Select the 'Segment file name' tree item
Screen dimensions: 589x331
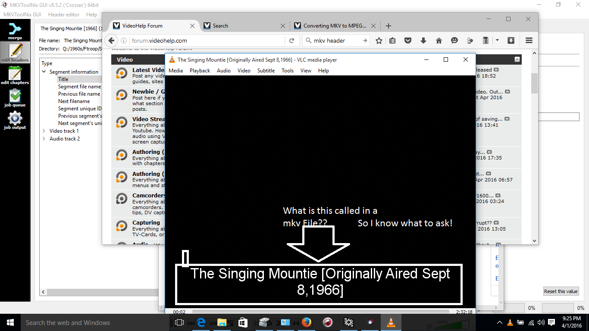(x=79, y=87)
